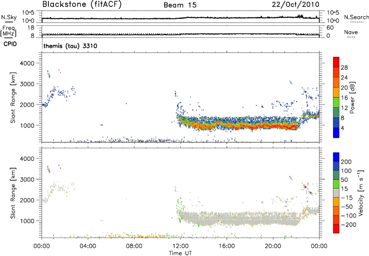The height and width of the screenshot is (256, 369).
Task: Click the 'Time UT' axis label
Action: [180, 253]
